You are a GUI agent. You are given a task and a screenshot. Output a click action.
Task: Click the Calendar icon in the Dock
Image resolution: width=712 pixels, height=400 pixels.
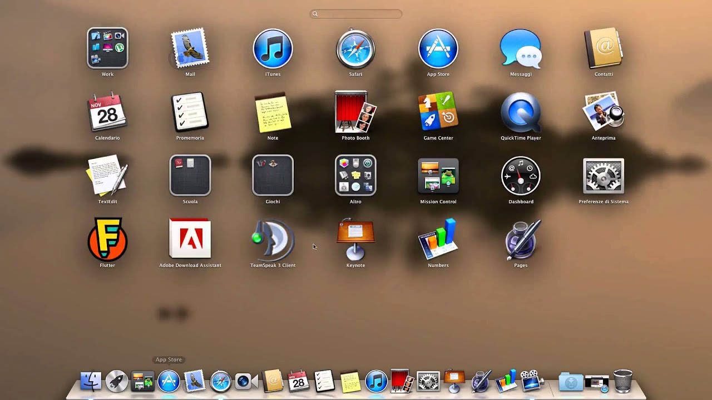click(x=298, y=382)
